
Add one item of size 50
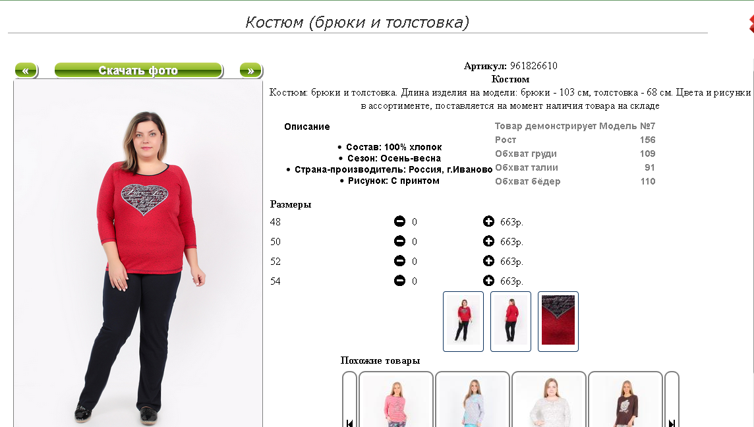488,241
